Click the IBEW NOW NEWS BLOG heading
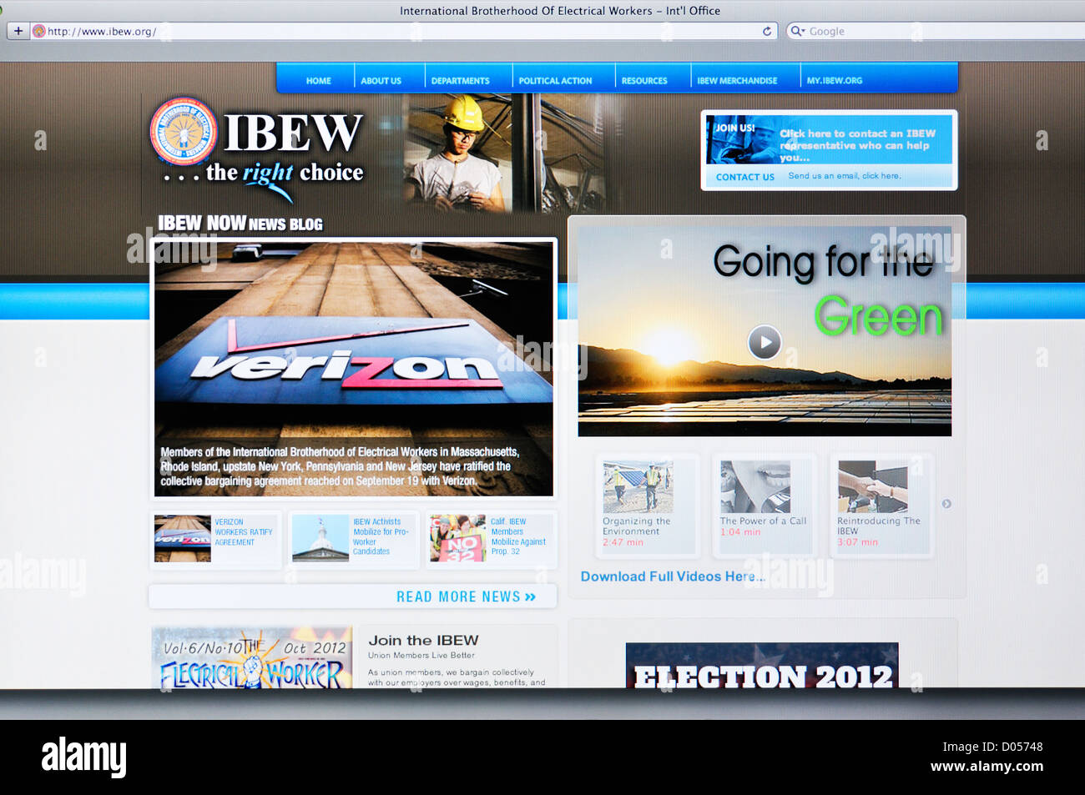 point(240,224)
